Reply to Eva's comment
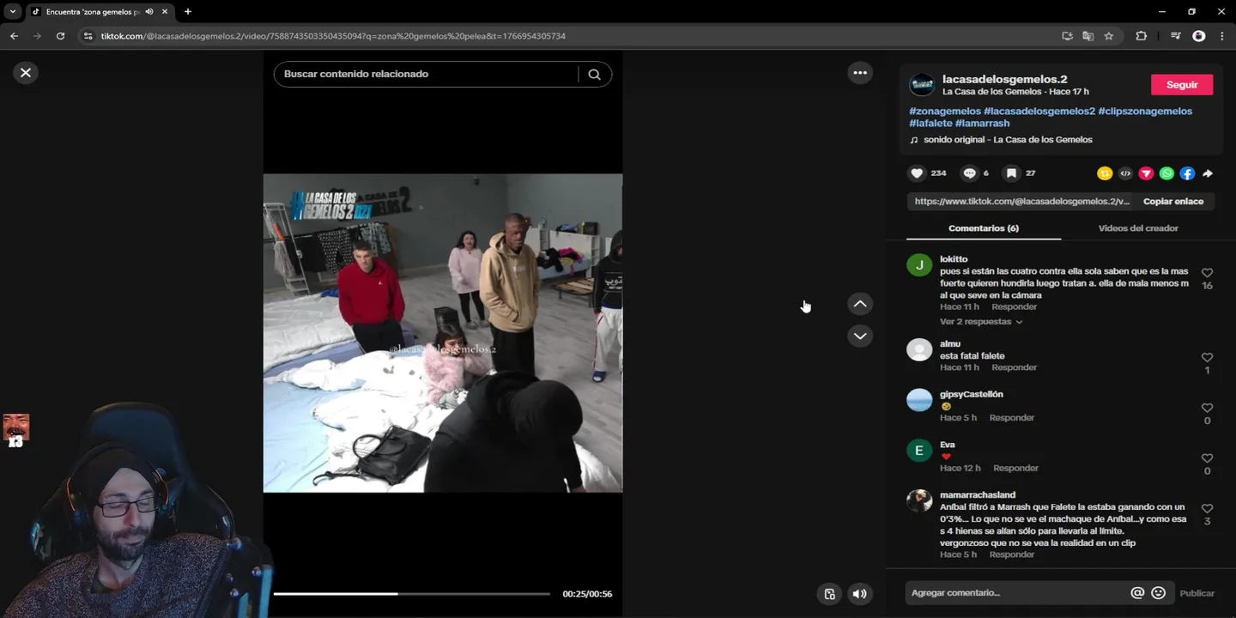1236x618 pixels. (x=1016, y=469)
